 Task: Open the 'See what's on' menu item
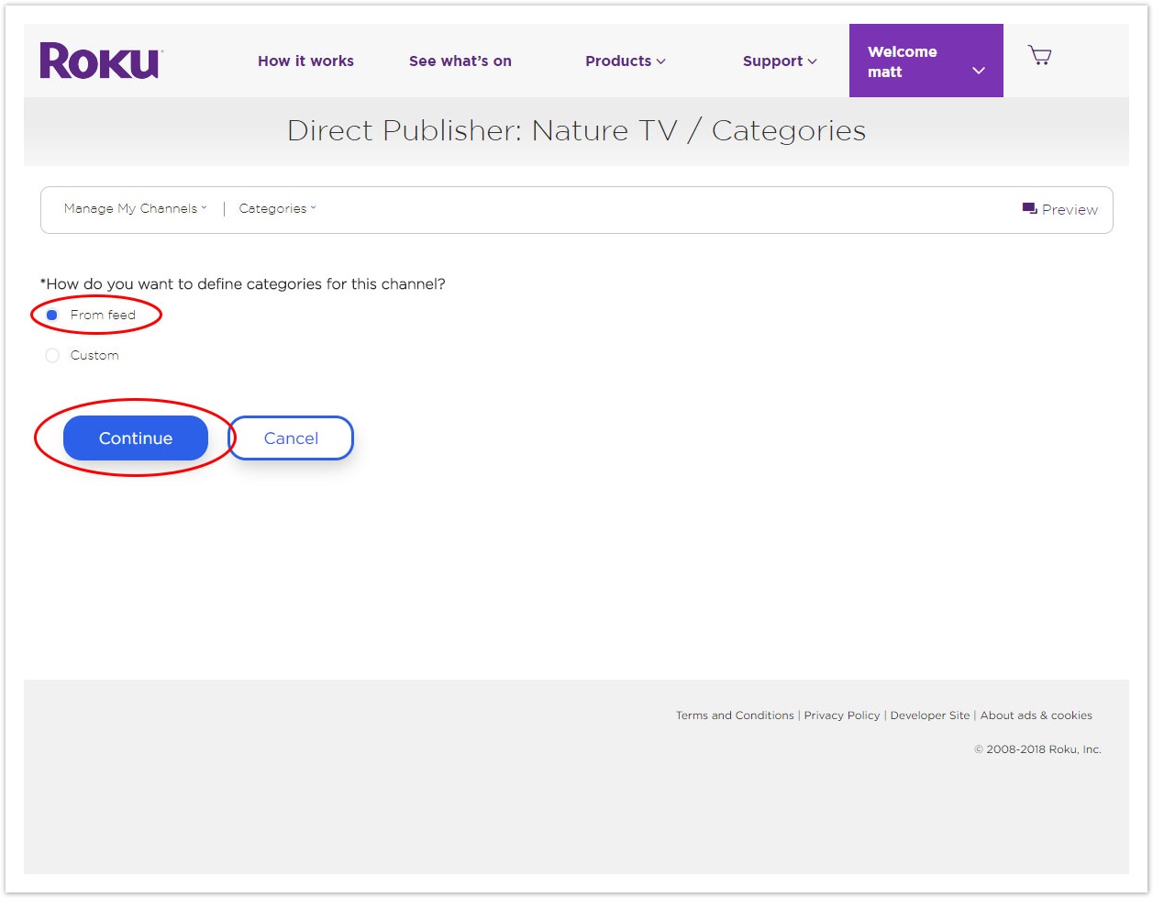(x=460, y=61)
